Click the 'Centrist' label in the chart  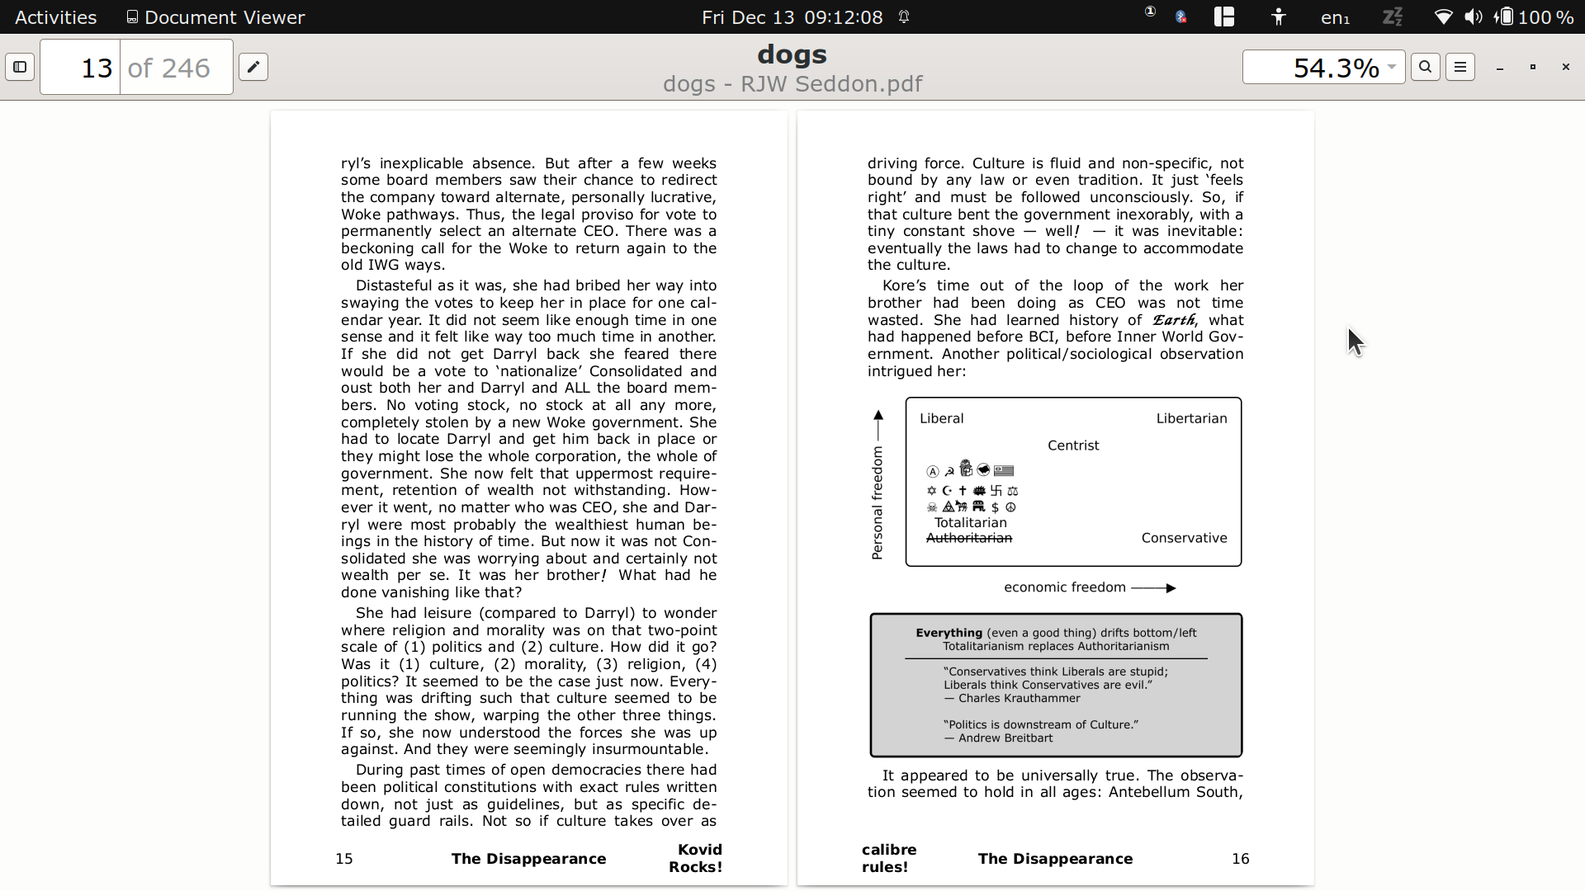[1073, 445]
